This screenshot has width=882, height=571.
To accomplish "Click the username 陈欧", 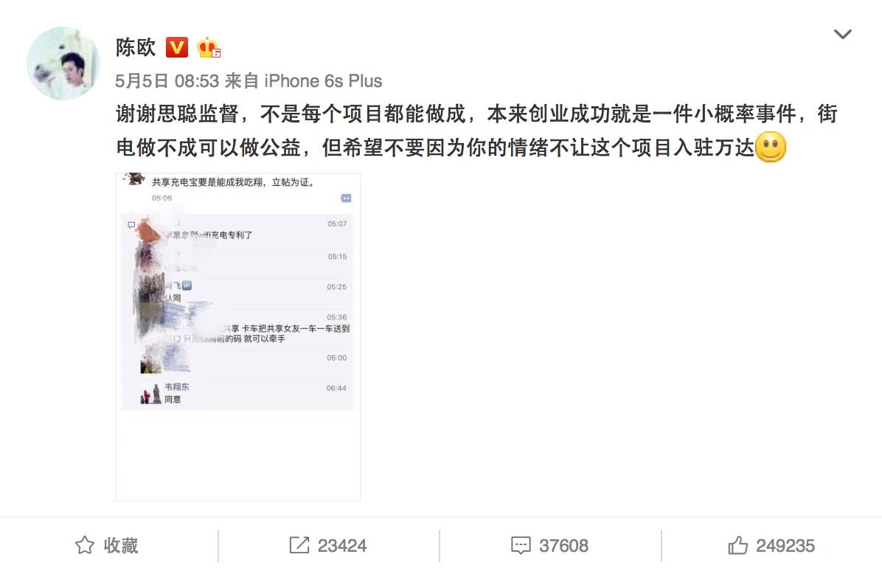I will click(136, 47).
